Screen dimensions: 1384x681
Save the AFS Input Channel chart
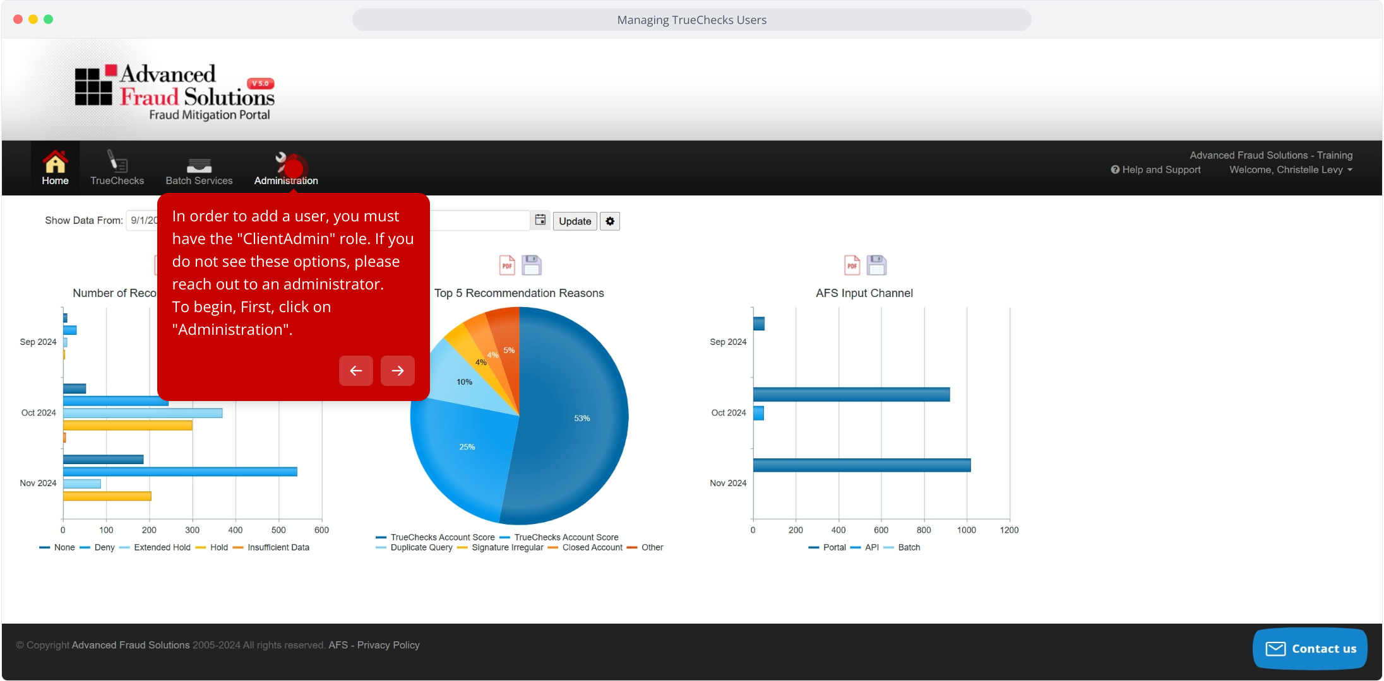pyautogui.click(x=876, y=265)
